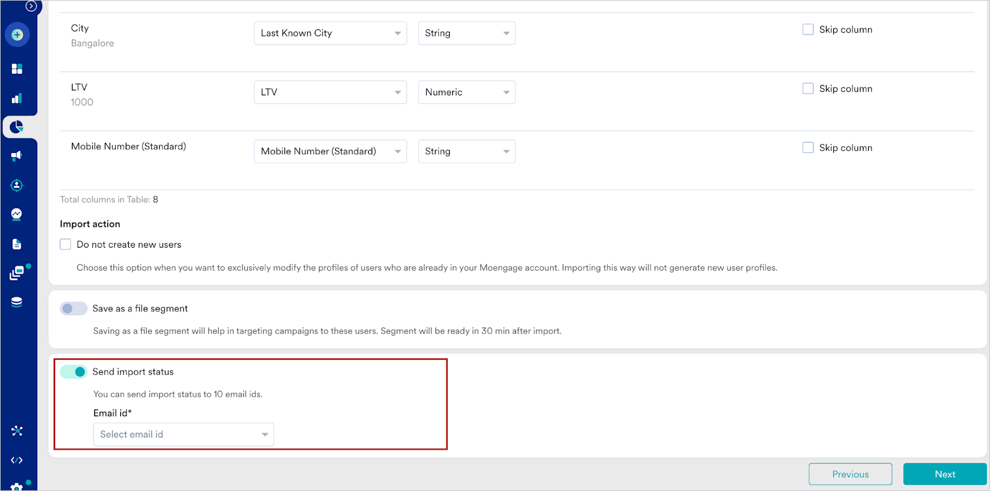This screenshot has height=491, width=990.
Task: Open the Numeric data type dropdown
Action: tap(467, 92)
